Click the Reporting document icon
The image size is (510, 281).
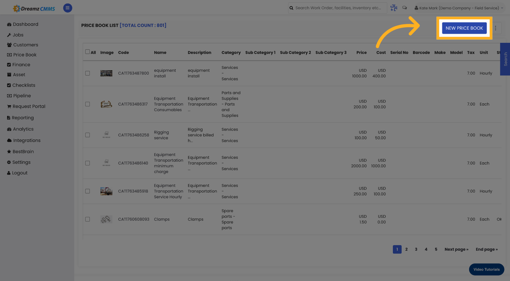click(9, 118)
